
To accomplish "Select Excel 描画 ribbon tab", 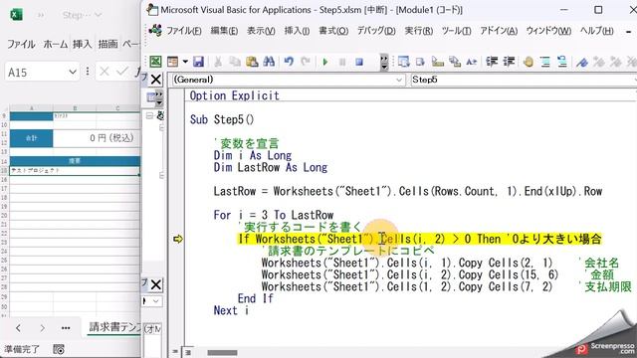I will coord(108,44).
